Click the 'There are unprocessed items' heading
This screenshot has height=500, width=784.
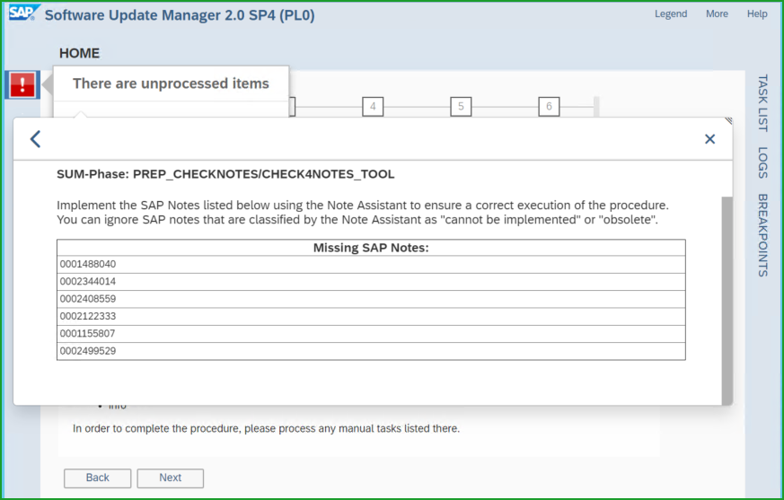(x=171, y=83)
